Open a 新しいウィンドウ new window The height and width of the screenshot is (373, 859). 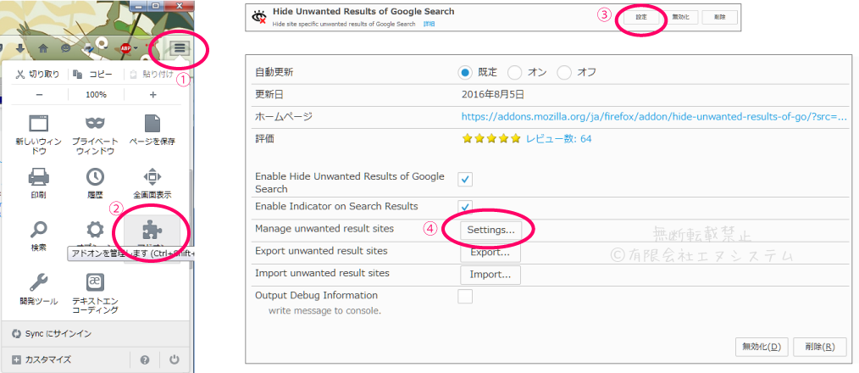[x=39, y=135]
